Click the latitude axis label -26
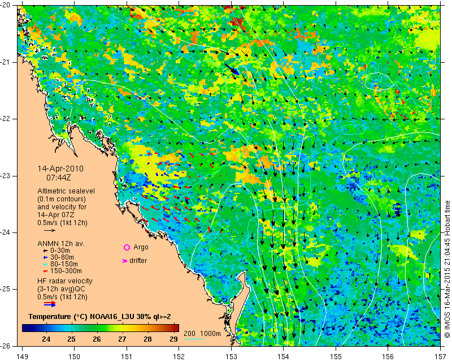 click(6, 346)
